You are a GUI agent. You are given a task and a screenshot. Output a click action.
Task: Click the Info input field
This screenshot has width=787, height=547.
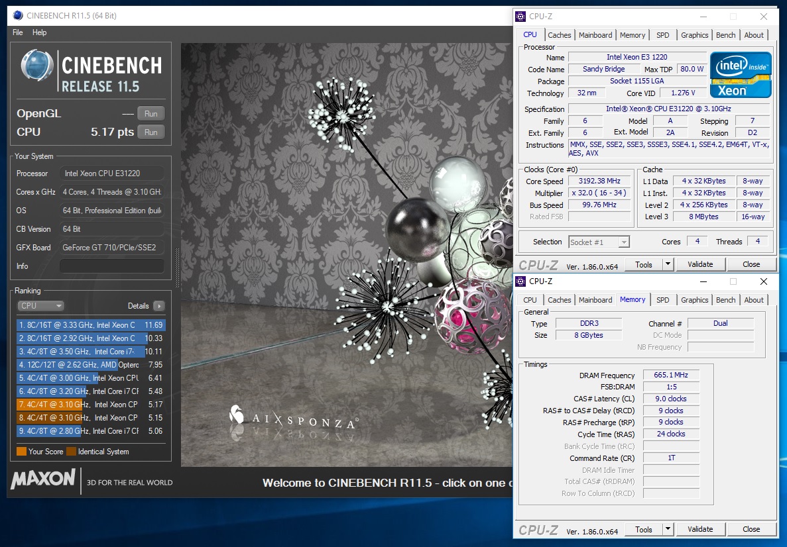[112, 266]
